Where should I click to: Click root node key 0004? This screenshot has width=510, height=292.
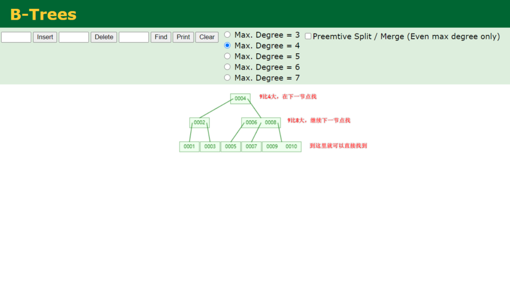(240, 98)
